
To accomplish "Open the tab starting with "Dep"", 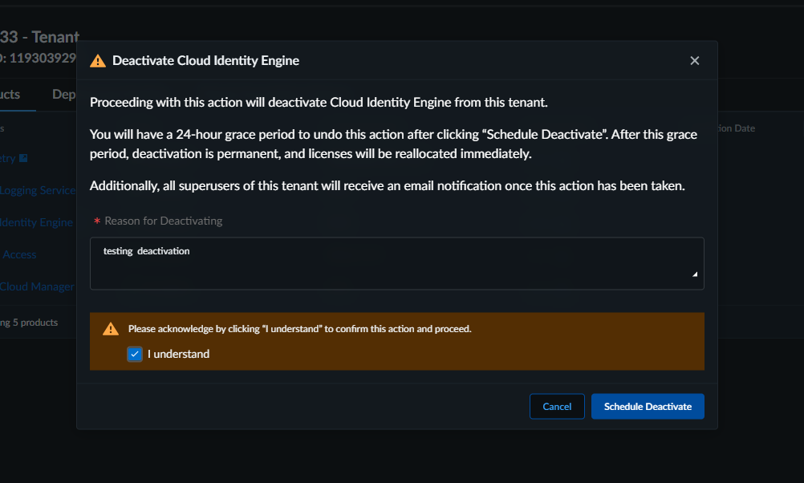I will [x=64, y=95].
